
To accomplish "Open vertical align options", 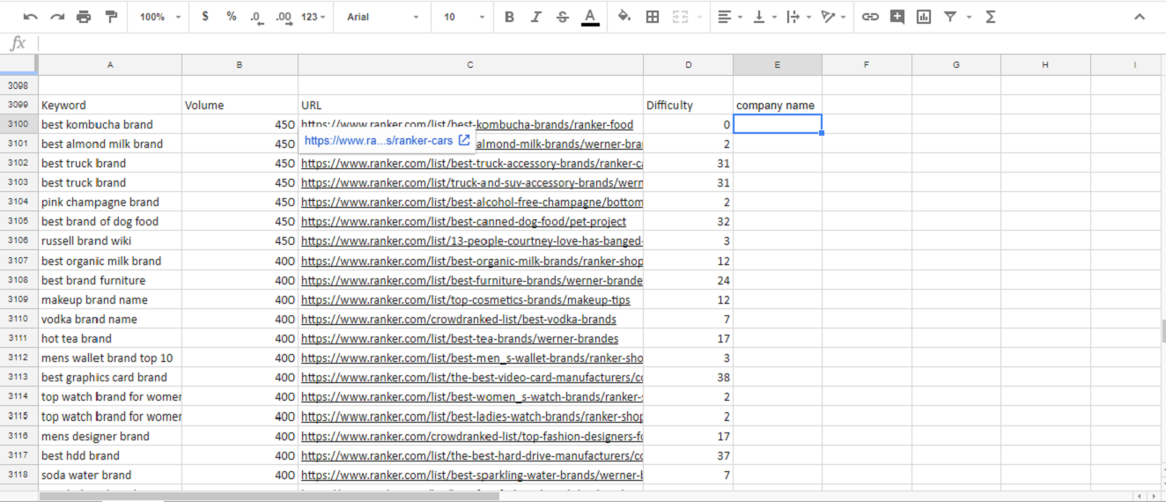I will point(764,17).
